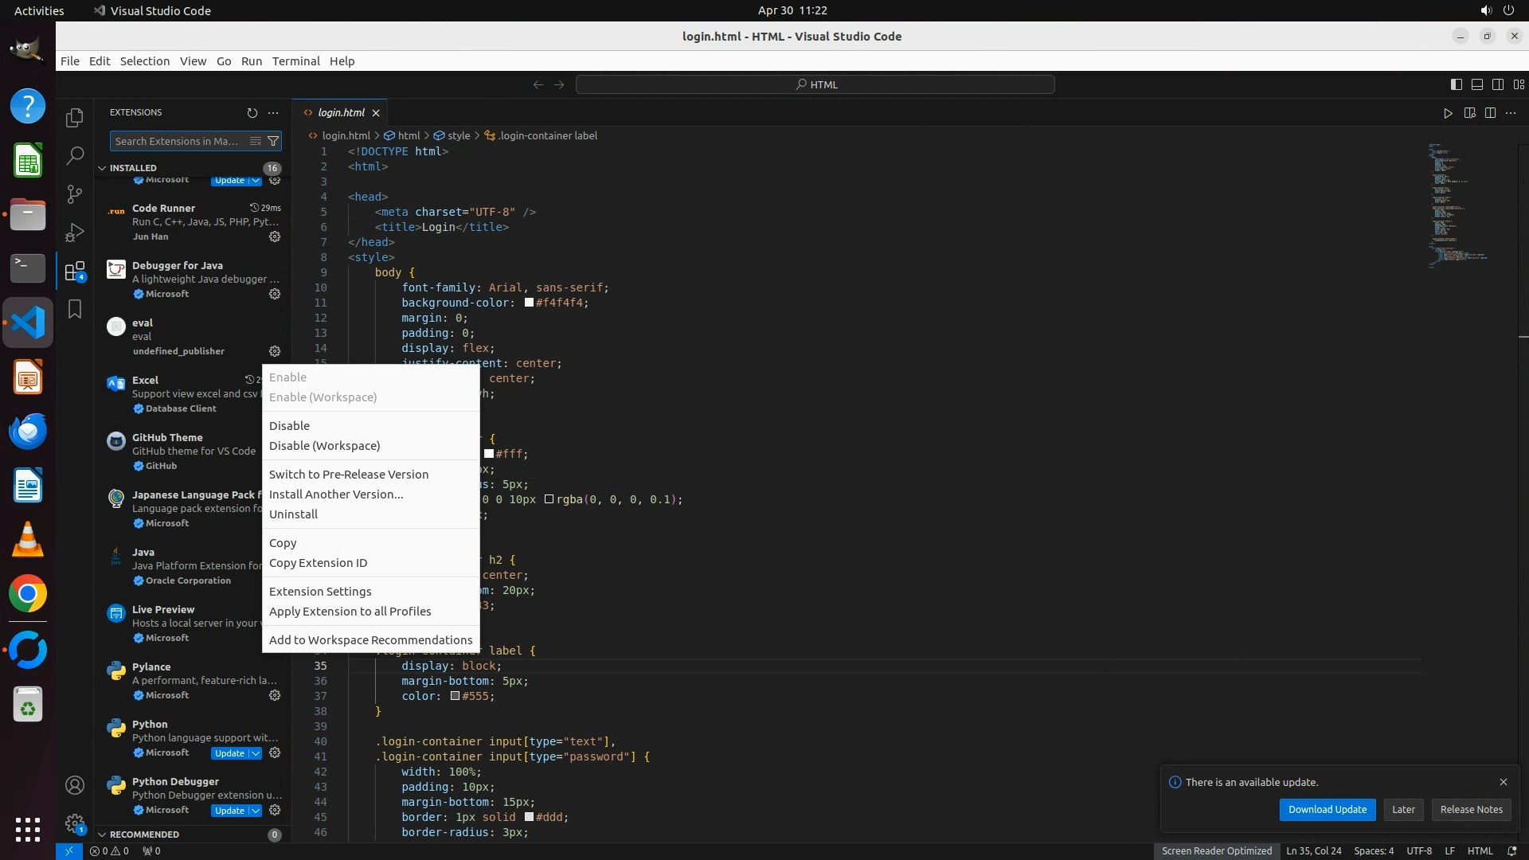Click the filter extensions funnel icon
The image size is (1529, 860).
(x=273, y=141)
